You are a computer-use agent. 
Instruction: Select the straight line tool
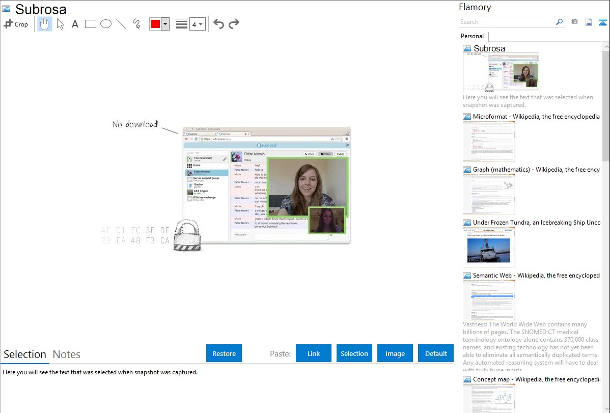click(x=121, y=24)
